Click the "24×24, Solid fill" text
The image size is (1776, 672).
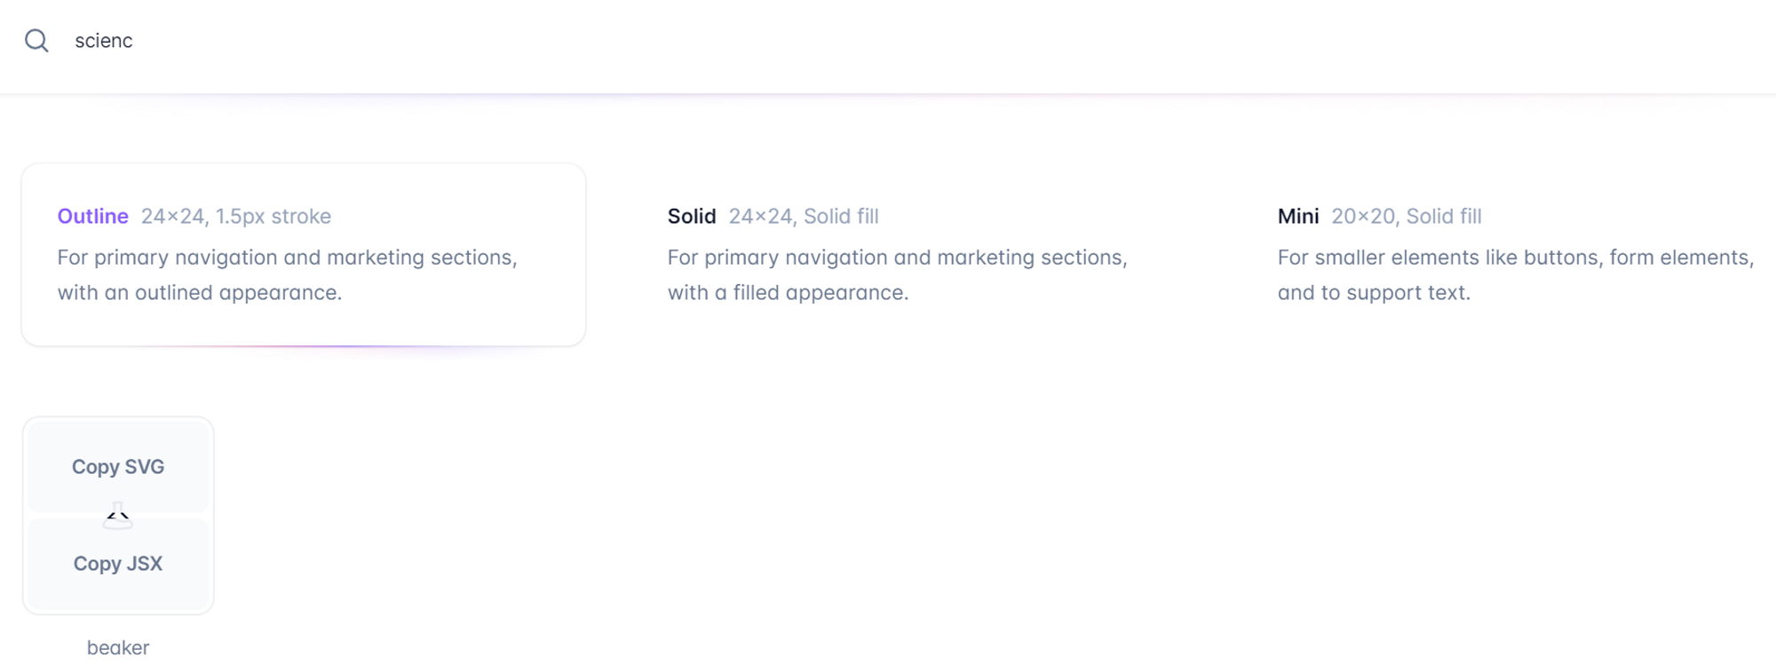click(804, 217)
